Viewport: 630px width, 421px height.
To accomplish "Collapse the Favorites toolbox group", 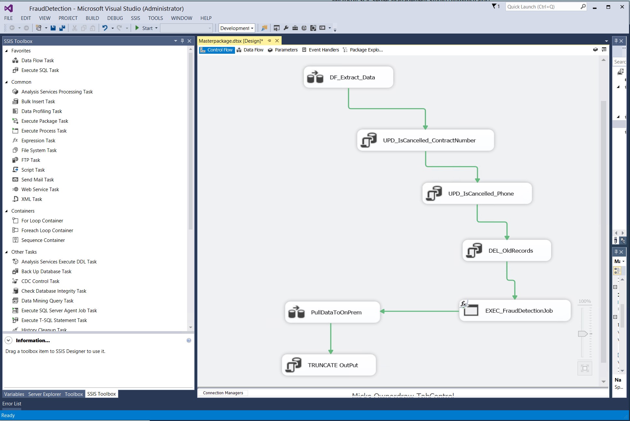I will 7,51.
